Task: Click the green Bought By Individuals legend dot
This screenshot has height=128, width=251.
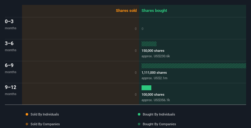Action: point(139,114)
